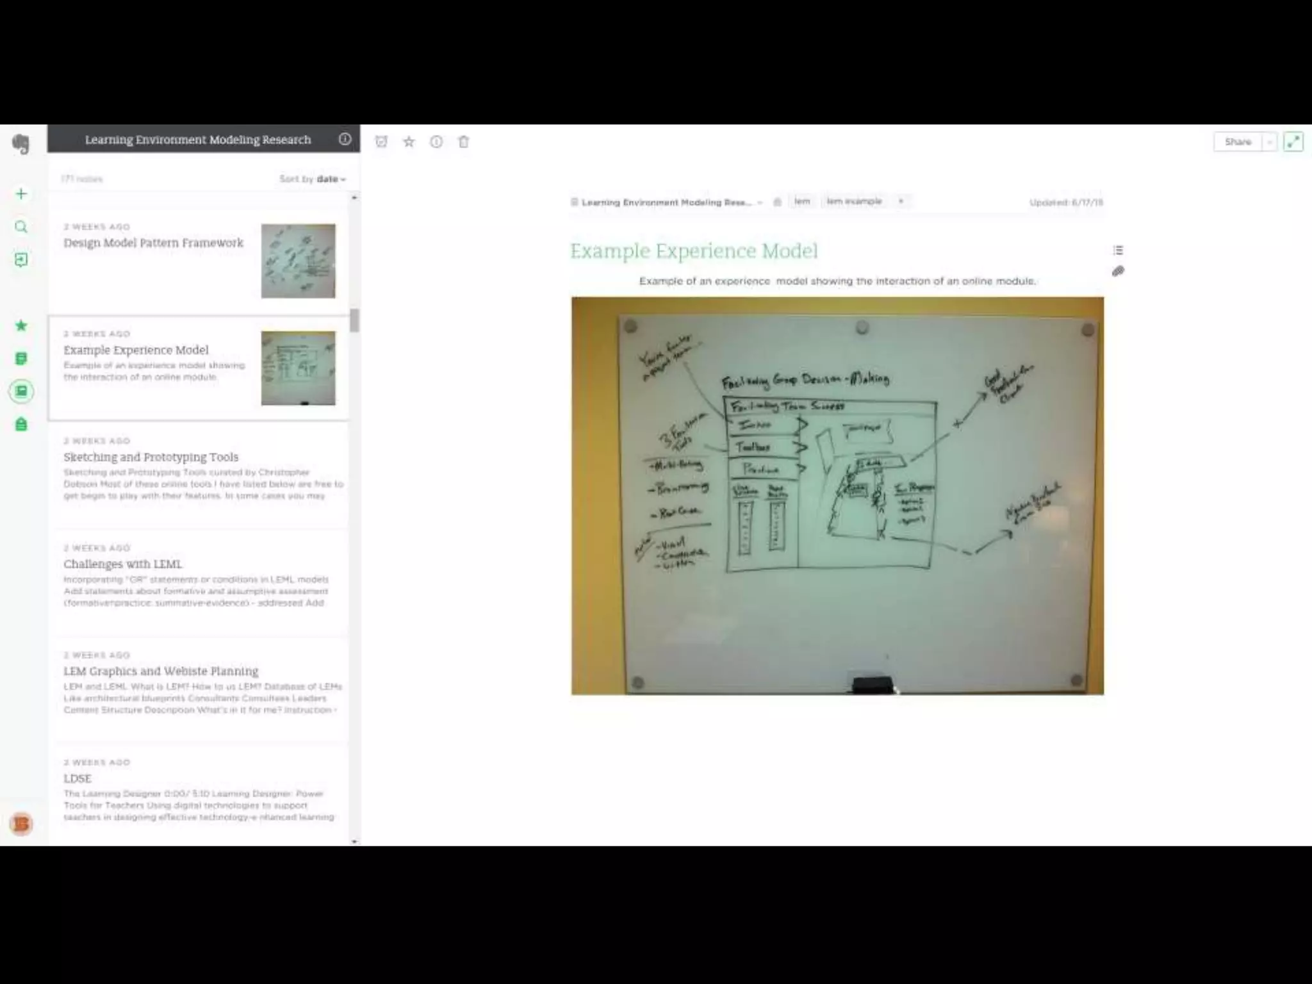The height and width of the screenshot is (984, 1312).
Task: Toggle full-screen note view with expand arrows
Action: coord(1293,142)
